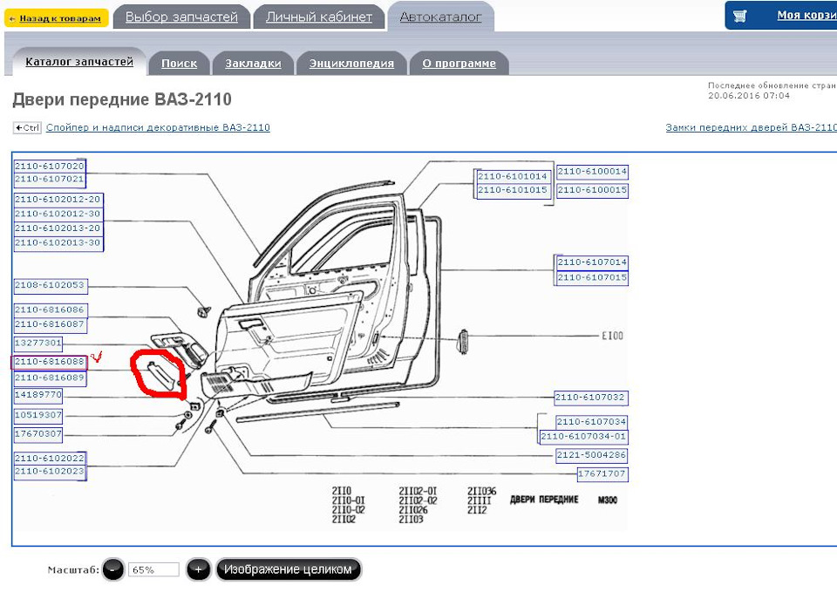Click the Ctrl back arrow icon
Image resolution: width=837 pixels, height=592 pixels.
point(27,127)
